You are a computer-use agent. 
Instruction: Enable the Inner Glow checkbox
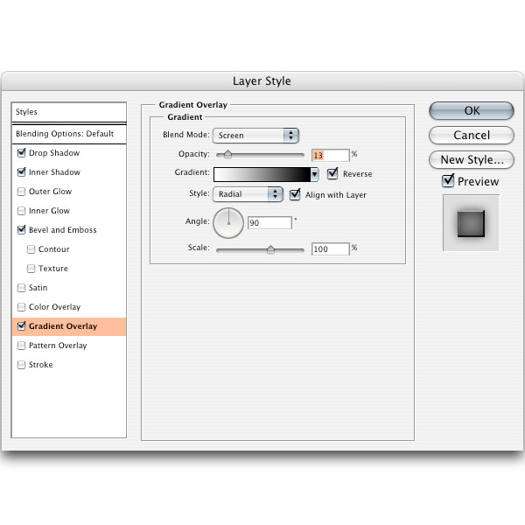pos(21,211)
